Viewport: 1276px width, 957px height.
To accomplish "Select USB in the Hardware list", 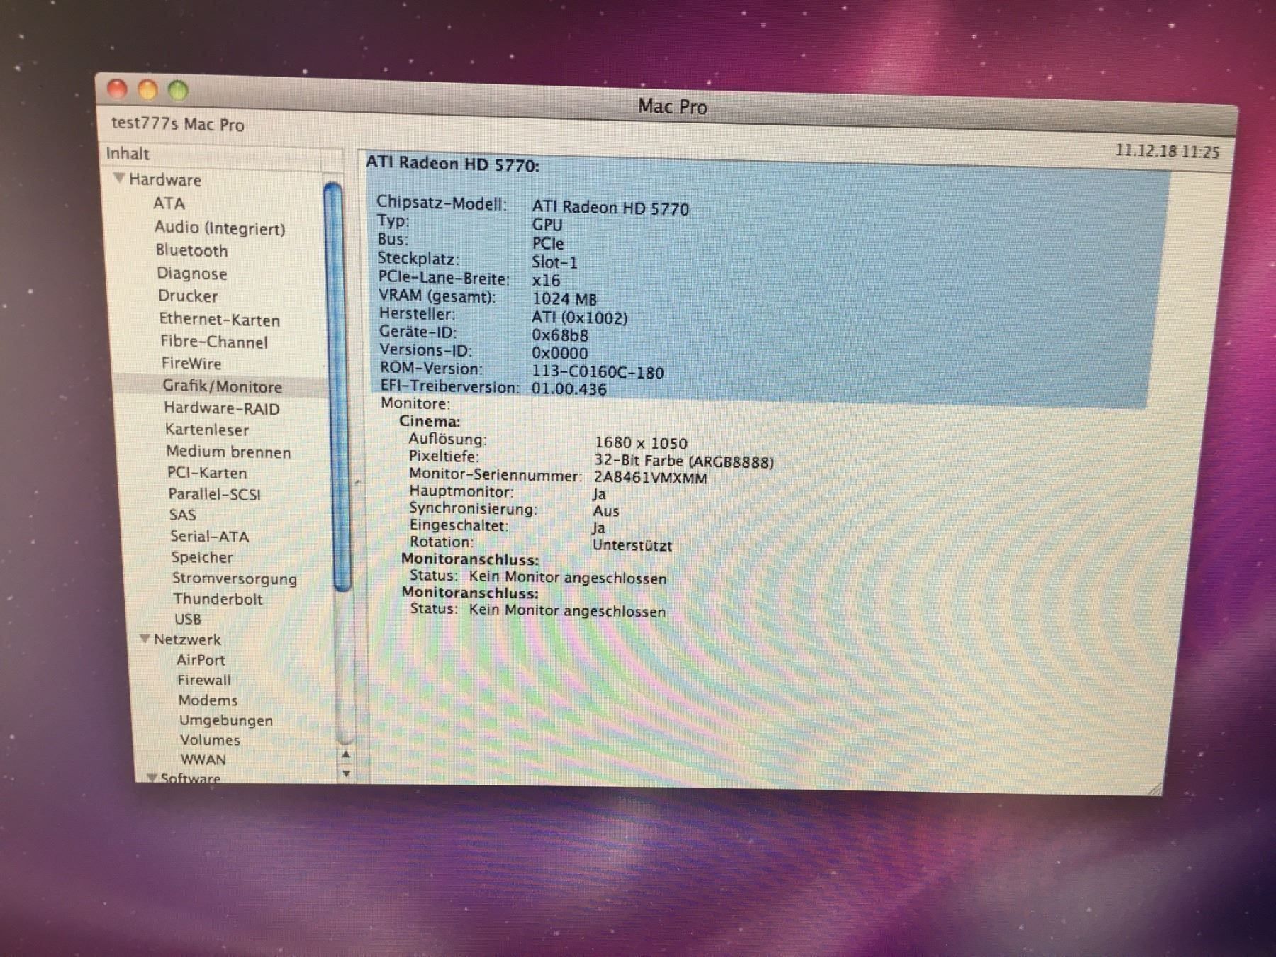I will point(188,619).
